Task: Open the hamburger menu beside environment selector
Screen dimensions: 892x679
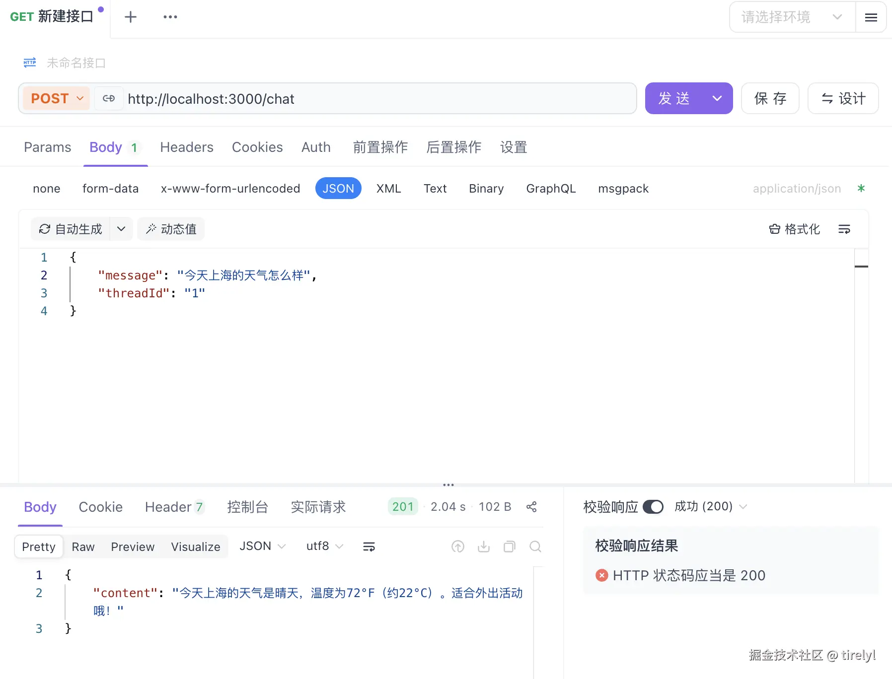Action: click(871, 17)
